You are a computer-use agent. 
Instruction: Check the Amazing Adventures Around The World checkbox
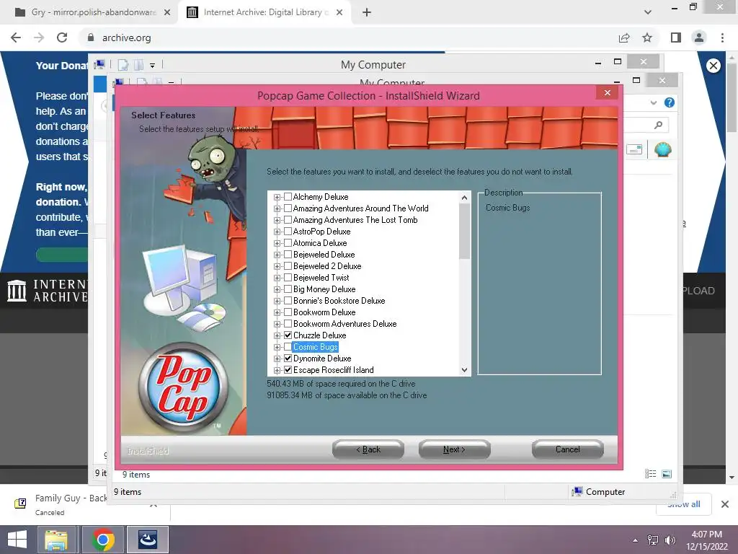point(288,208)
